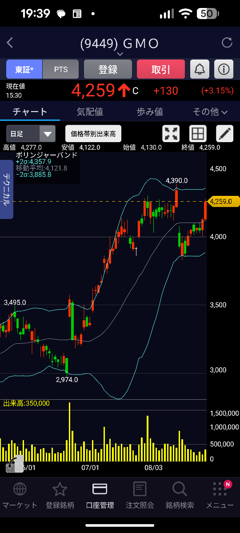Open 登録銘柄 star icon
The width and height of the screenshot is (240, 533).
pos(60,489)
